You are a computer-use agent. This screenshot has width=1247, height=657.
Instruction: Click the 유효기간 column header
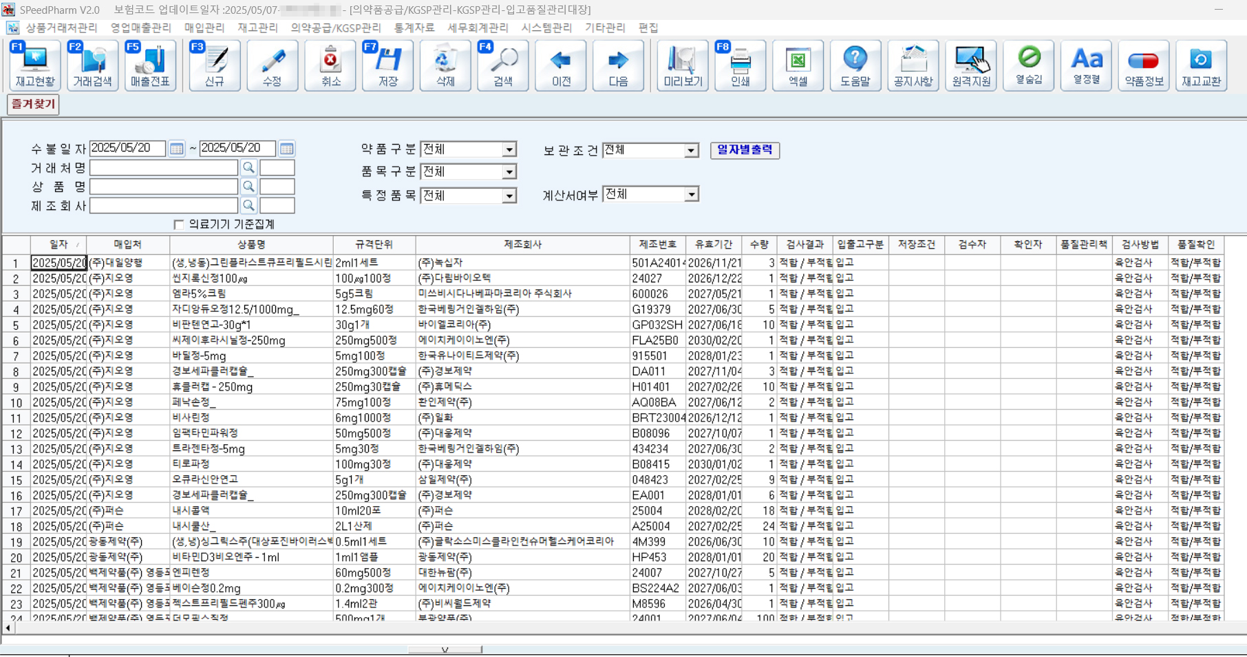714,244
